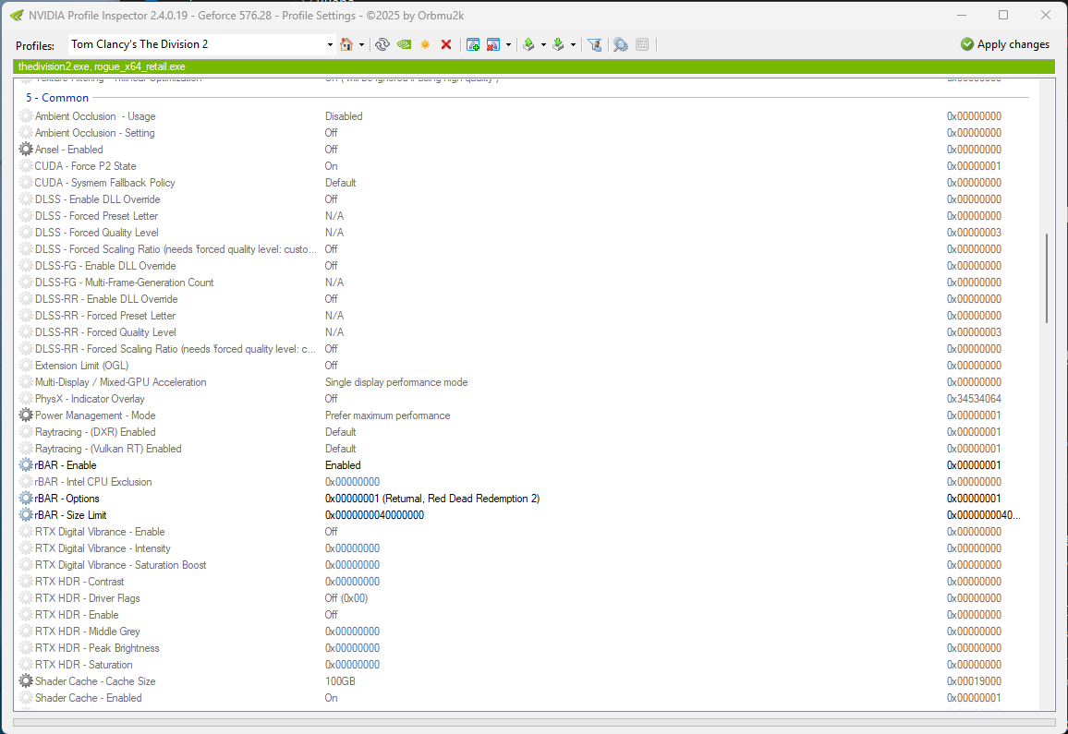The width and height of the screenshot is (1068, 734).
Task: Refresh the current profile settings
Action: coord(382,44)
